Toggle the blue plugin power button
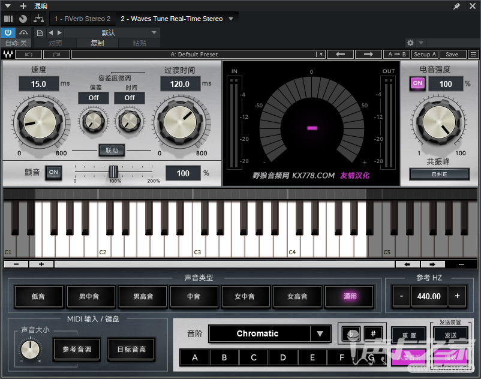Screen dimensions: 481x379 [x=8, y=32]
